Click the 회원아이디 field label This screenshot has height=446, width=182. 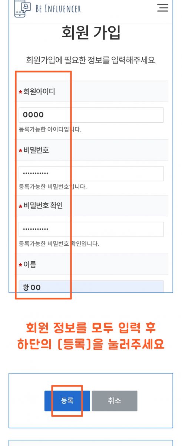coord(39,91)
